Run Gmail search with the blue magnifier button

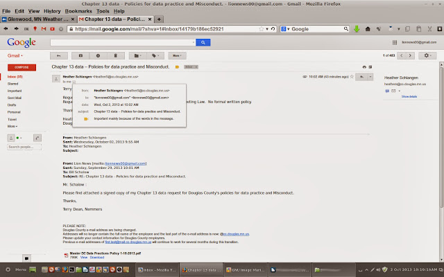tap(203, 42)
